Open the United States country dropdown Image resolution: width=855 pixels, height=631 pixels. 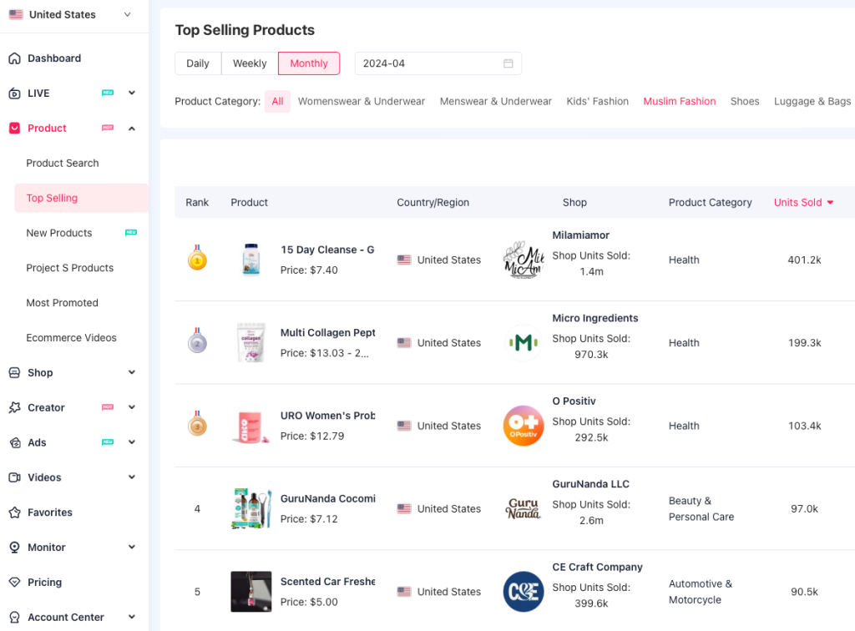[x=70, y=15]
